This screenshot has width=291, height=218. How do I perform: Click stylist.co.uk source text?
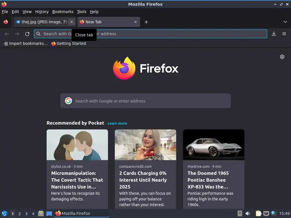pyautogui.click(x=61, y=166)
